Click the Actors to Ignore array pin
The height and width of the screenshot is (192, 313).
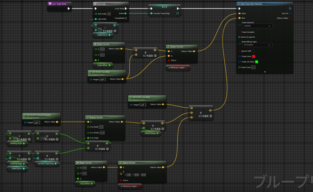pos(239,37)
